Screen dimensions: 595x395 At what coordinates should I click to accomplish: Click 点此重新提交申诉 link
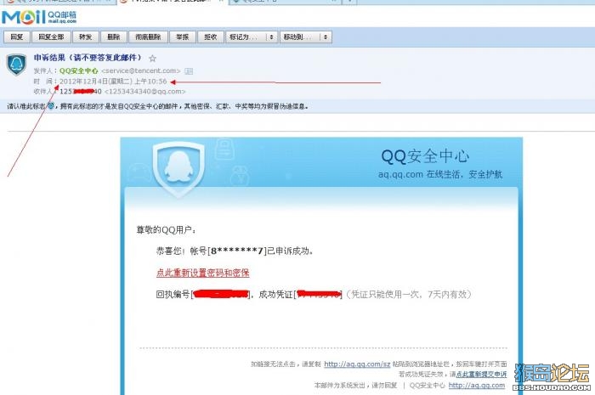tap(482, 374)
